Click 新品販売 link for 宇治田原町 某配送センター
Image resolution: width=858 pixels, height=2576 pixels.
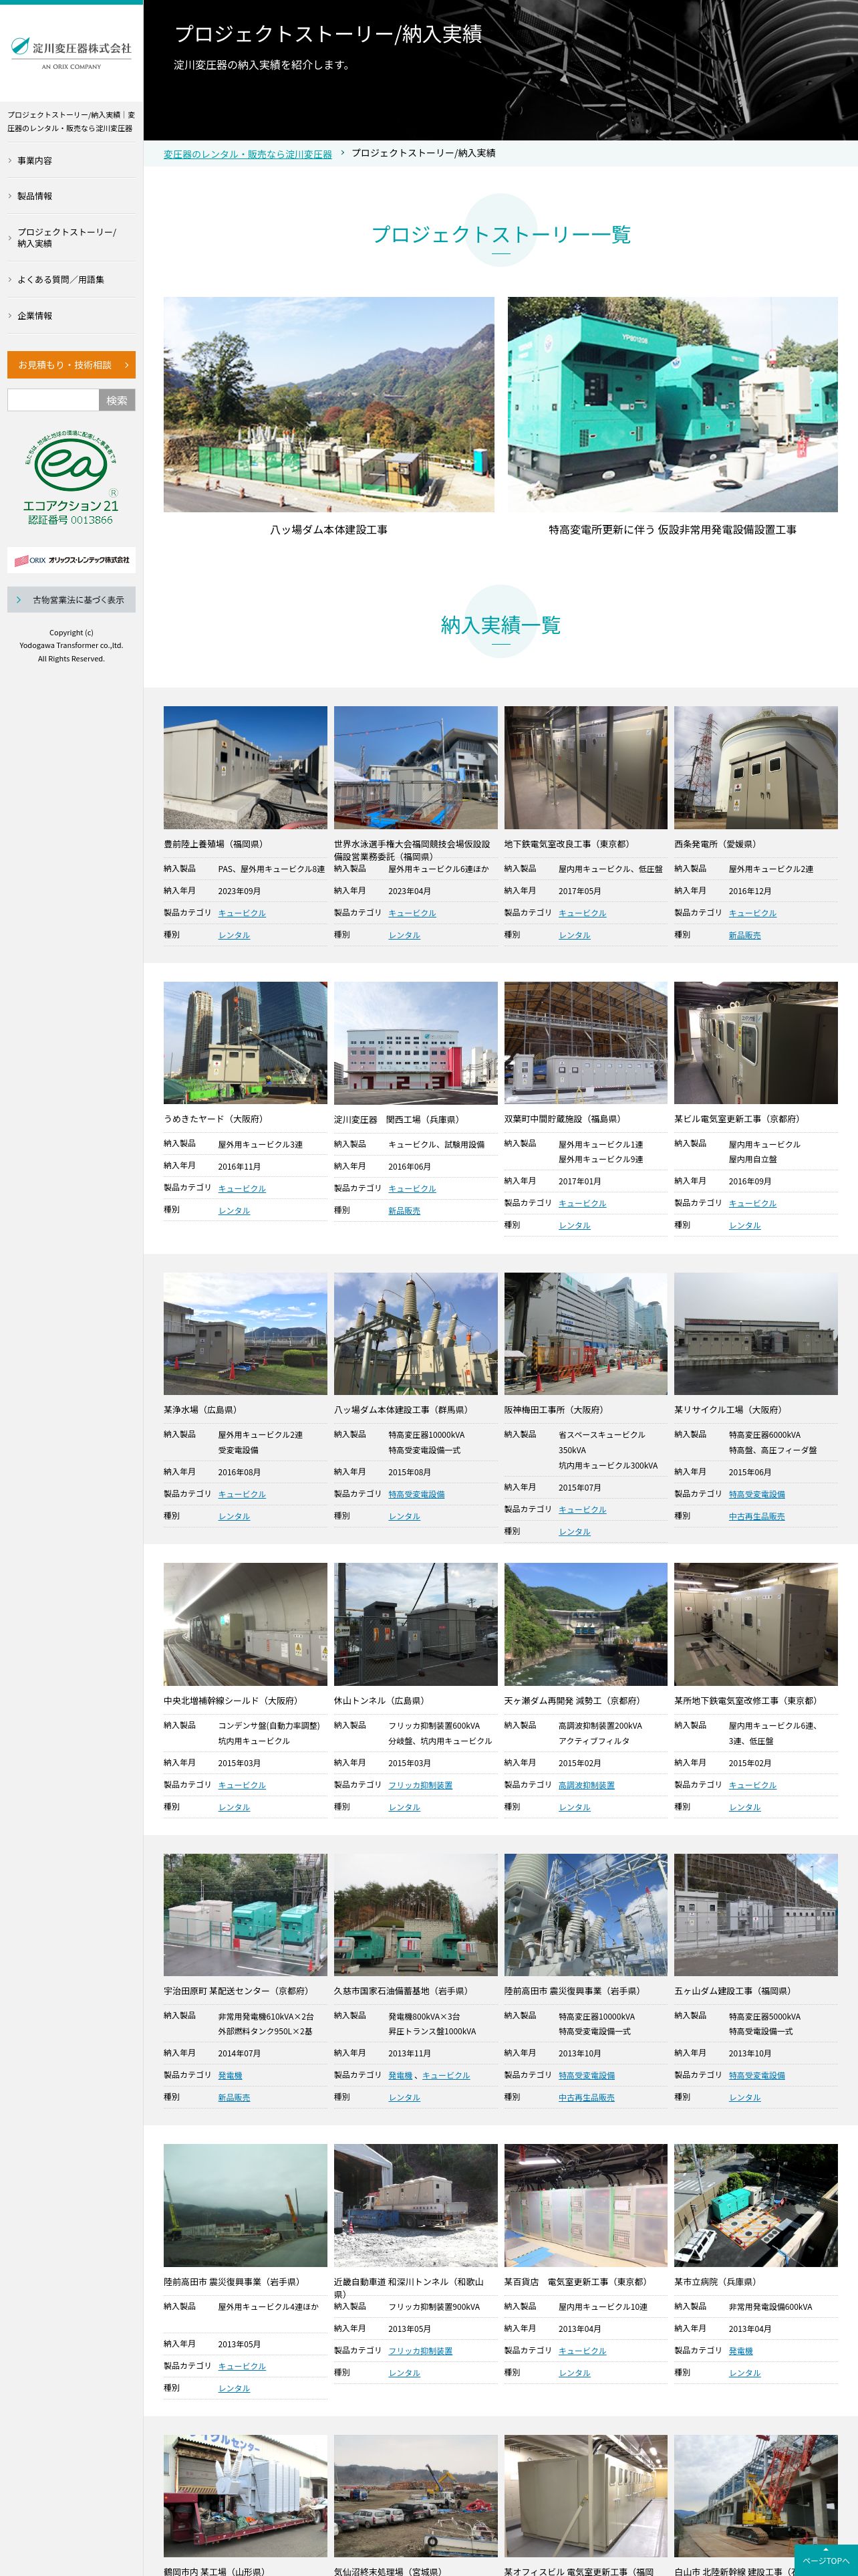(234, 2097)
